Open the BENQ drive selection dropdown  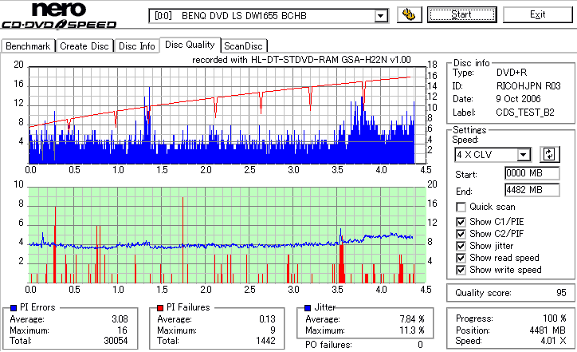pos(381,16)
